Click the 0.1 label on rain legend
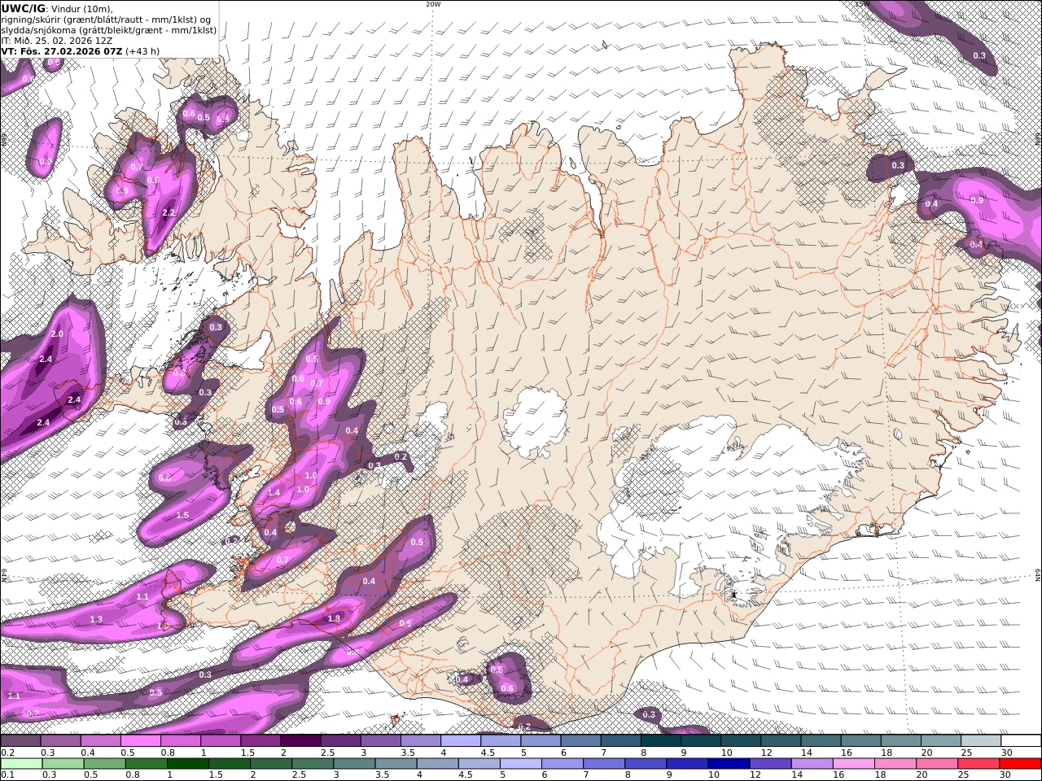The height and width of the screenshot is (781, 1042). [7, 775]
